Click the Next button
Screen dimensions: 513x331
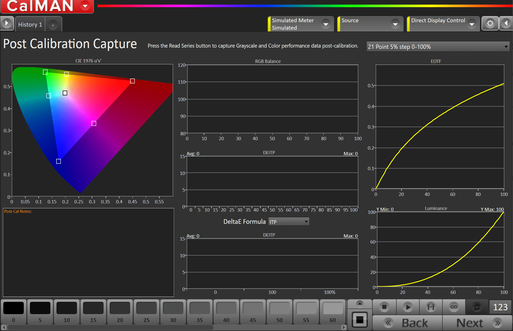tap(477, 323)
